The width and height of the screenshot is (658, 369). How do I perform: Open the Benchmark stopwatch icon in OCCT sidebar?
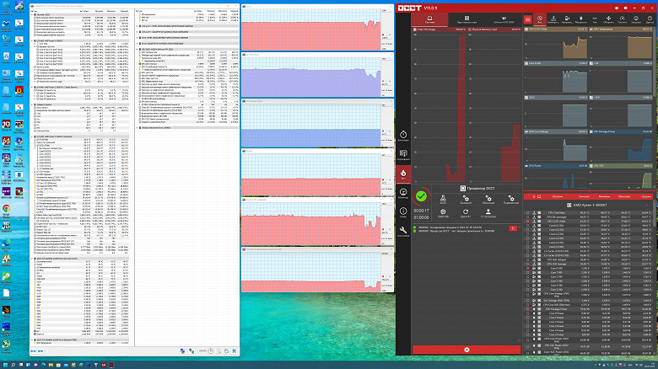(403, 136)
